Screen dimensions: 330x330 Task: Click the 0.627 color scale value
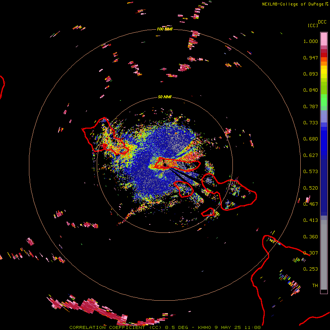click(311, 155)
